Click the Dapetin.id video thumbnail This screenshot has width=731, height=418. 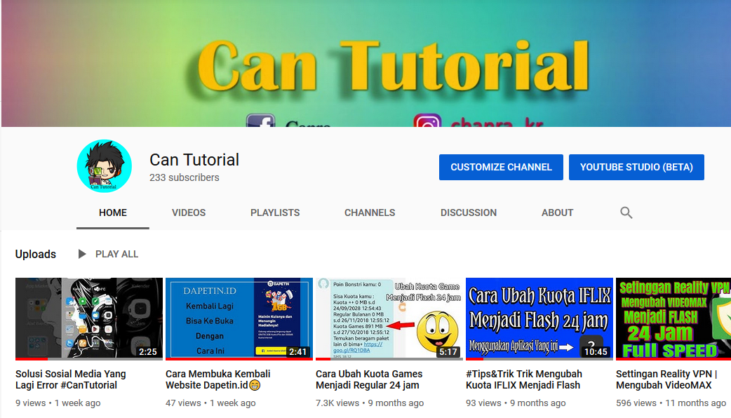pyautogui.click(x=239, y=318)
